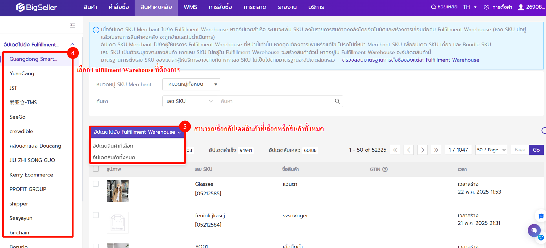Click the ช่วยเหลือ help link

coord(447,7)
